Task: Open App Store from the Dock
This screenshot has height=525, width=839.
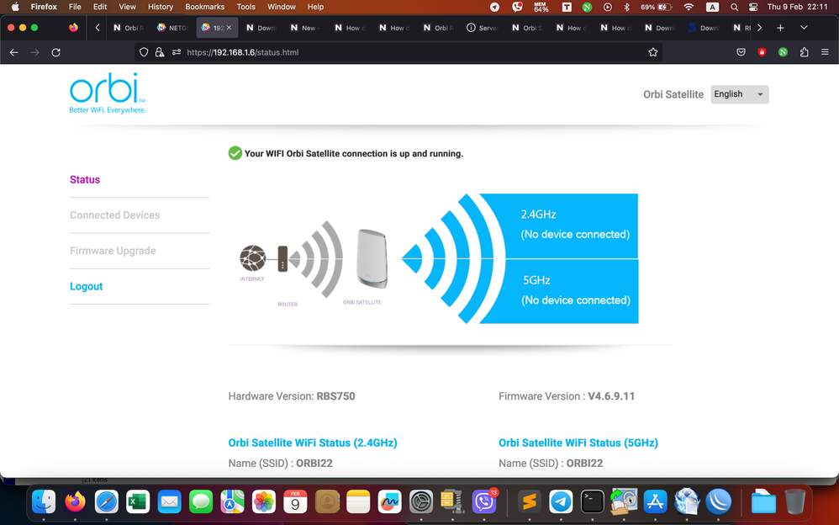Action: [x=655, y=502]
